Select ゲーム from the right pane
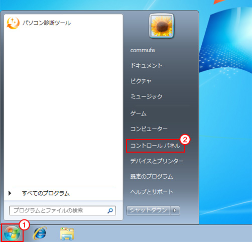Screen dimensions: 252x242 (x=139, y=113)
